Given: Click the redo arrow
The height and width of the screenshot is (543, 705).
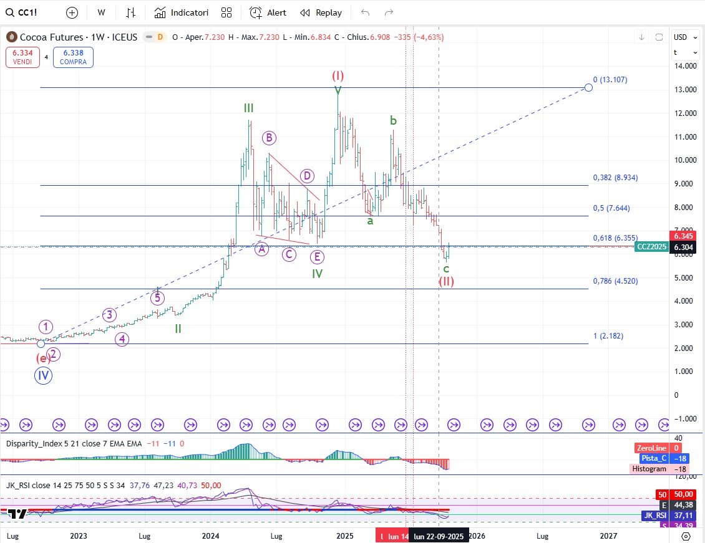Looking at the screenshot, I should (389, 12).
